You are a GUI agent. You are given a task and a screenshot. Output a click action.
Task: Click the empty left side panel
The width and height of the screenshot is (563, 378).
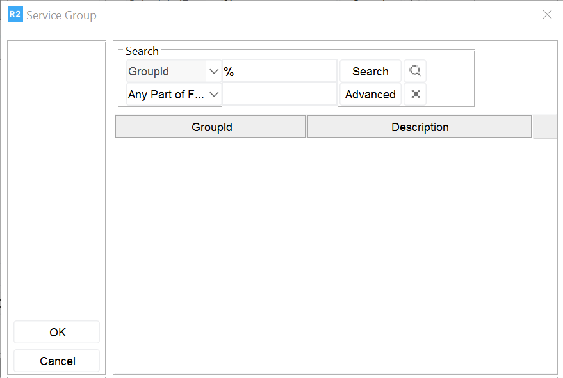[56, 179]
